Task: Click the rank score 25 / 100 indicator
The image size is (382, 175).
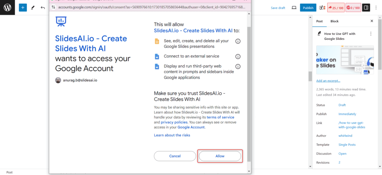Action: [x=336, y=7]
